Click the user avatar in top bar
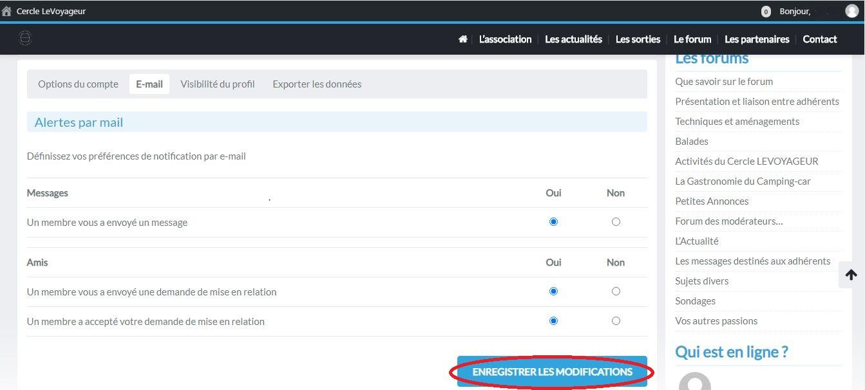The height and width of the screenshot is (390, 865). point(851,11)
